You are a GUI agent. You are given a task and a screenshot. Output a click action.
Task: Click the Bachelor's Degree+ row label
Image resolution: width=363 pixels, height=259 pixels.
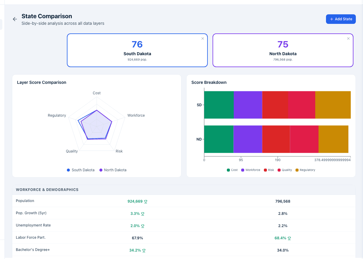[33, 250]
